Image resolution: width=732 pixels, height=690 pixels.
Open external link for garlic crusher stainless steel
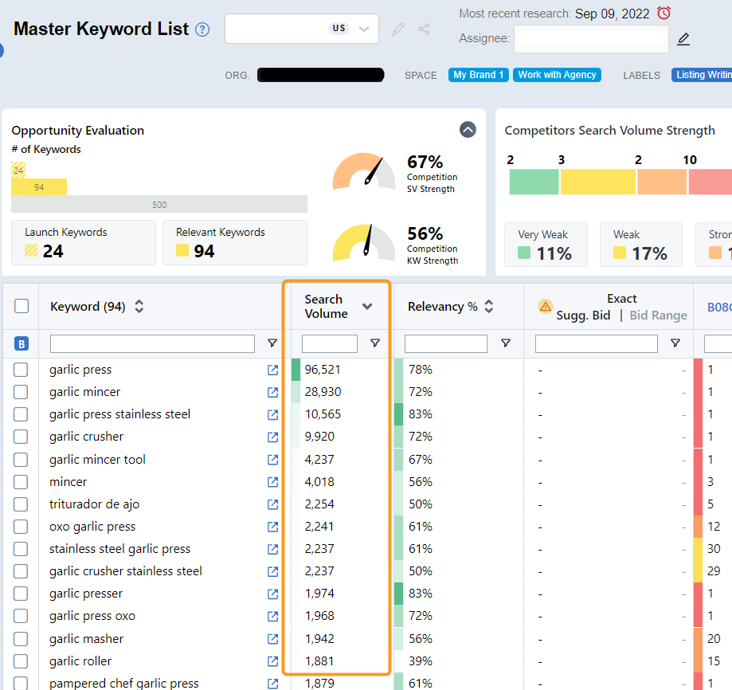(x=272, y=571)
